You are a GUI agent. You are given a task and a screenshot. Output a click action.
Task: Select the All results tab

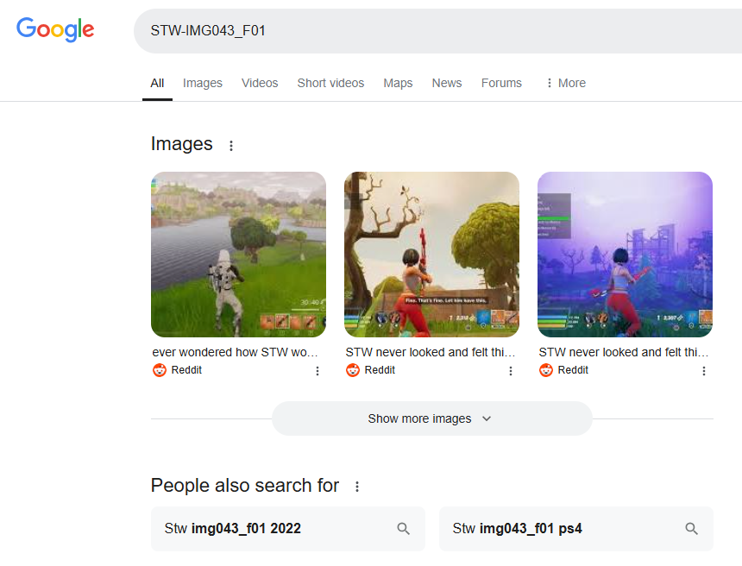click(x=157, y=83)
